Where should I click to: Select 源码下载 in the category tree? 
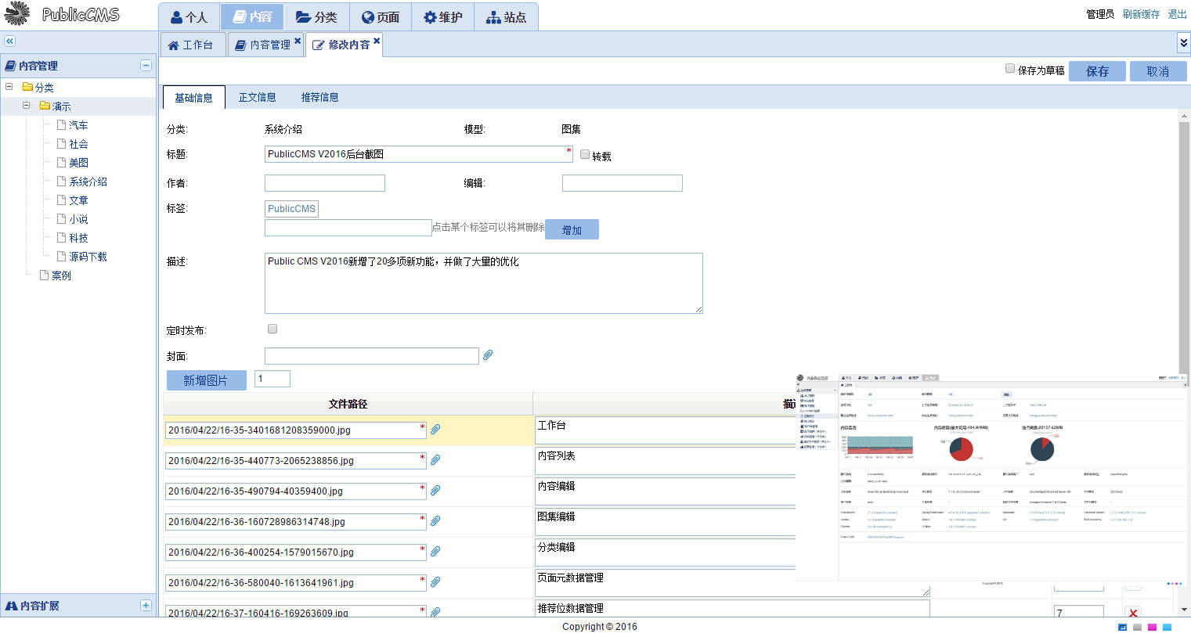88,256
